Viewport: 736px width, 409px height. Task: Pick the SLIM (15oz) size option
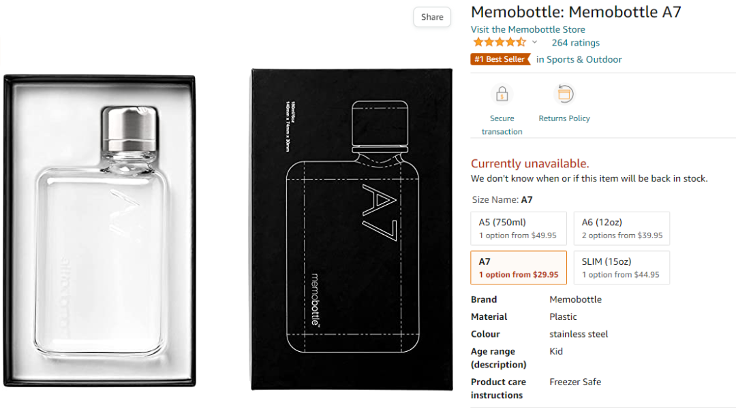622,267
